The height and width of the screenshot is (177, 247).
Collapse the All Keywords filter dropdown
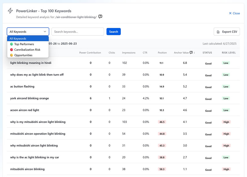tap(28, 32)
